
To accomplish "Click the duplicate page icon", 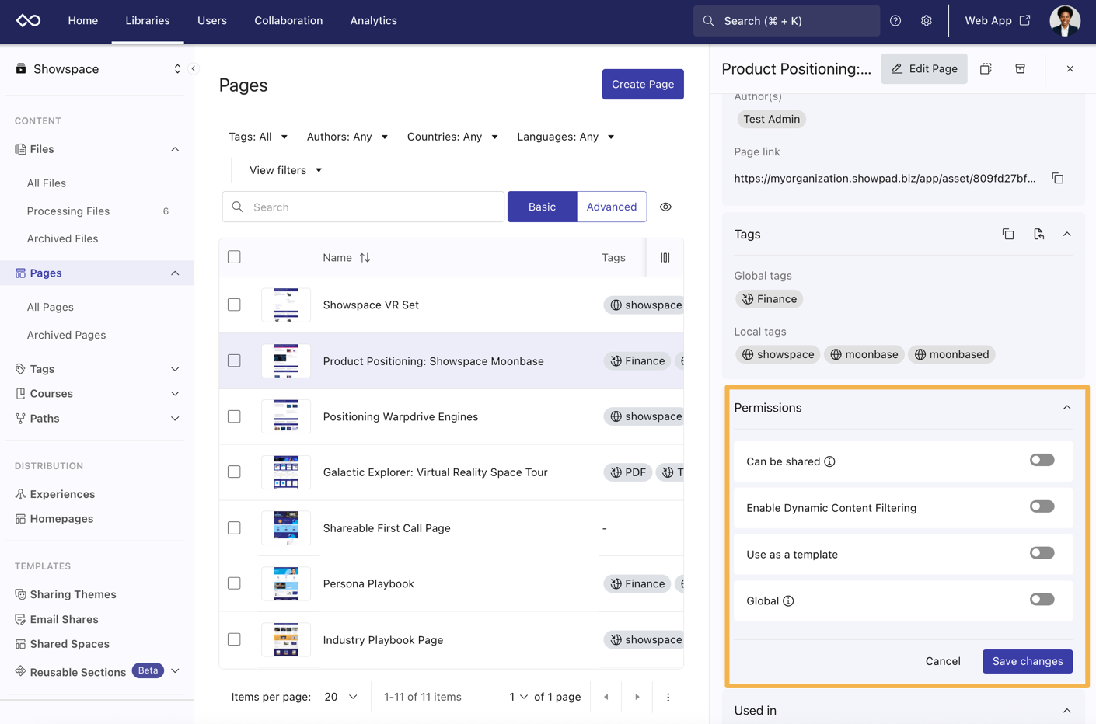I will click(986, 69).
